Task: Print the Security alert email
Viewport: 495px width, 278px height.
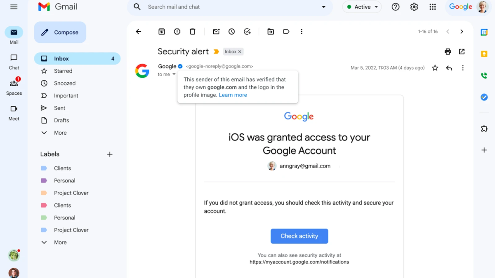Action: (448, 51)
